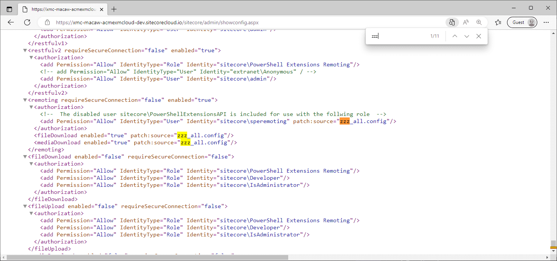This screenshot has height=261, width=557.
Task: Open the Favorites star icon
Action: tap(498, 22)
